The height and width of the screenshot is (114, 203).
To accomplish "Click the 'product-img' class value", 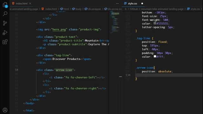I will tap(89, 29).
